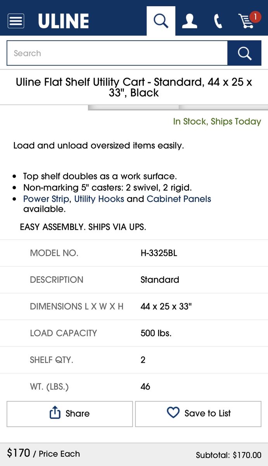
Task: Tap the share arrow icon
Action: (x=55, y=413)
